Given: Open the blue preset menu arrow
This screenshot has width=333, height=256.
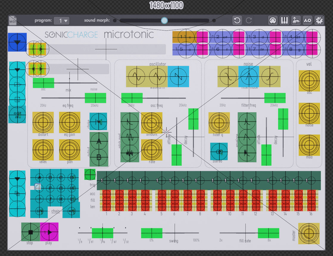Looking at the screenshot, I should point(17,42).
